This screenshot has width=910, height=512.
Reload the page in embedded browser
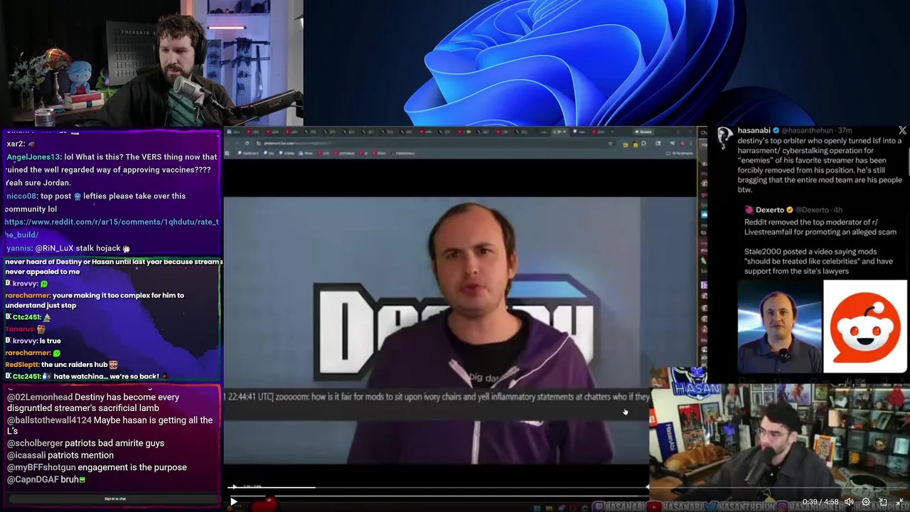coord(247,143)
